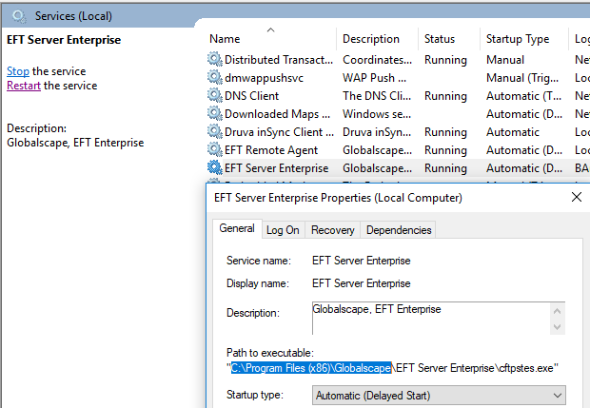Select the Downloaded Maps service gear icon

tap(214, 113)
